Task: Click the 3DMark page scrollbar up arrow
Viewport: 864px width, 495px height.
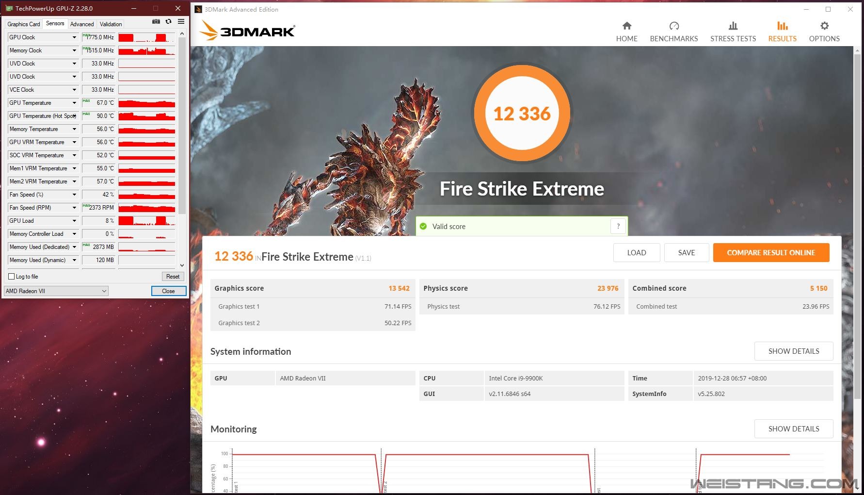Action: [x=858, y=50]
